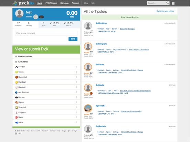Open YouTube icon in footer
This screenshot has height=142, width=190.
point(16,133)
